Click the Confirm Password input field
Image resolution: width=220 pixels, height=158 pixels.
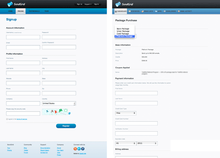click(x=59, y=47)
